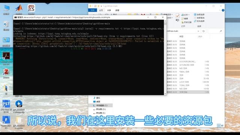The image size is (240, 135).
Task: Select the YAML file row
Action: point(188,72)
